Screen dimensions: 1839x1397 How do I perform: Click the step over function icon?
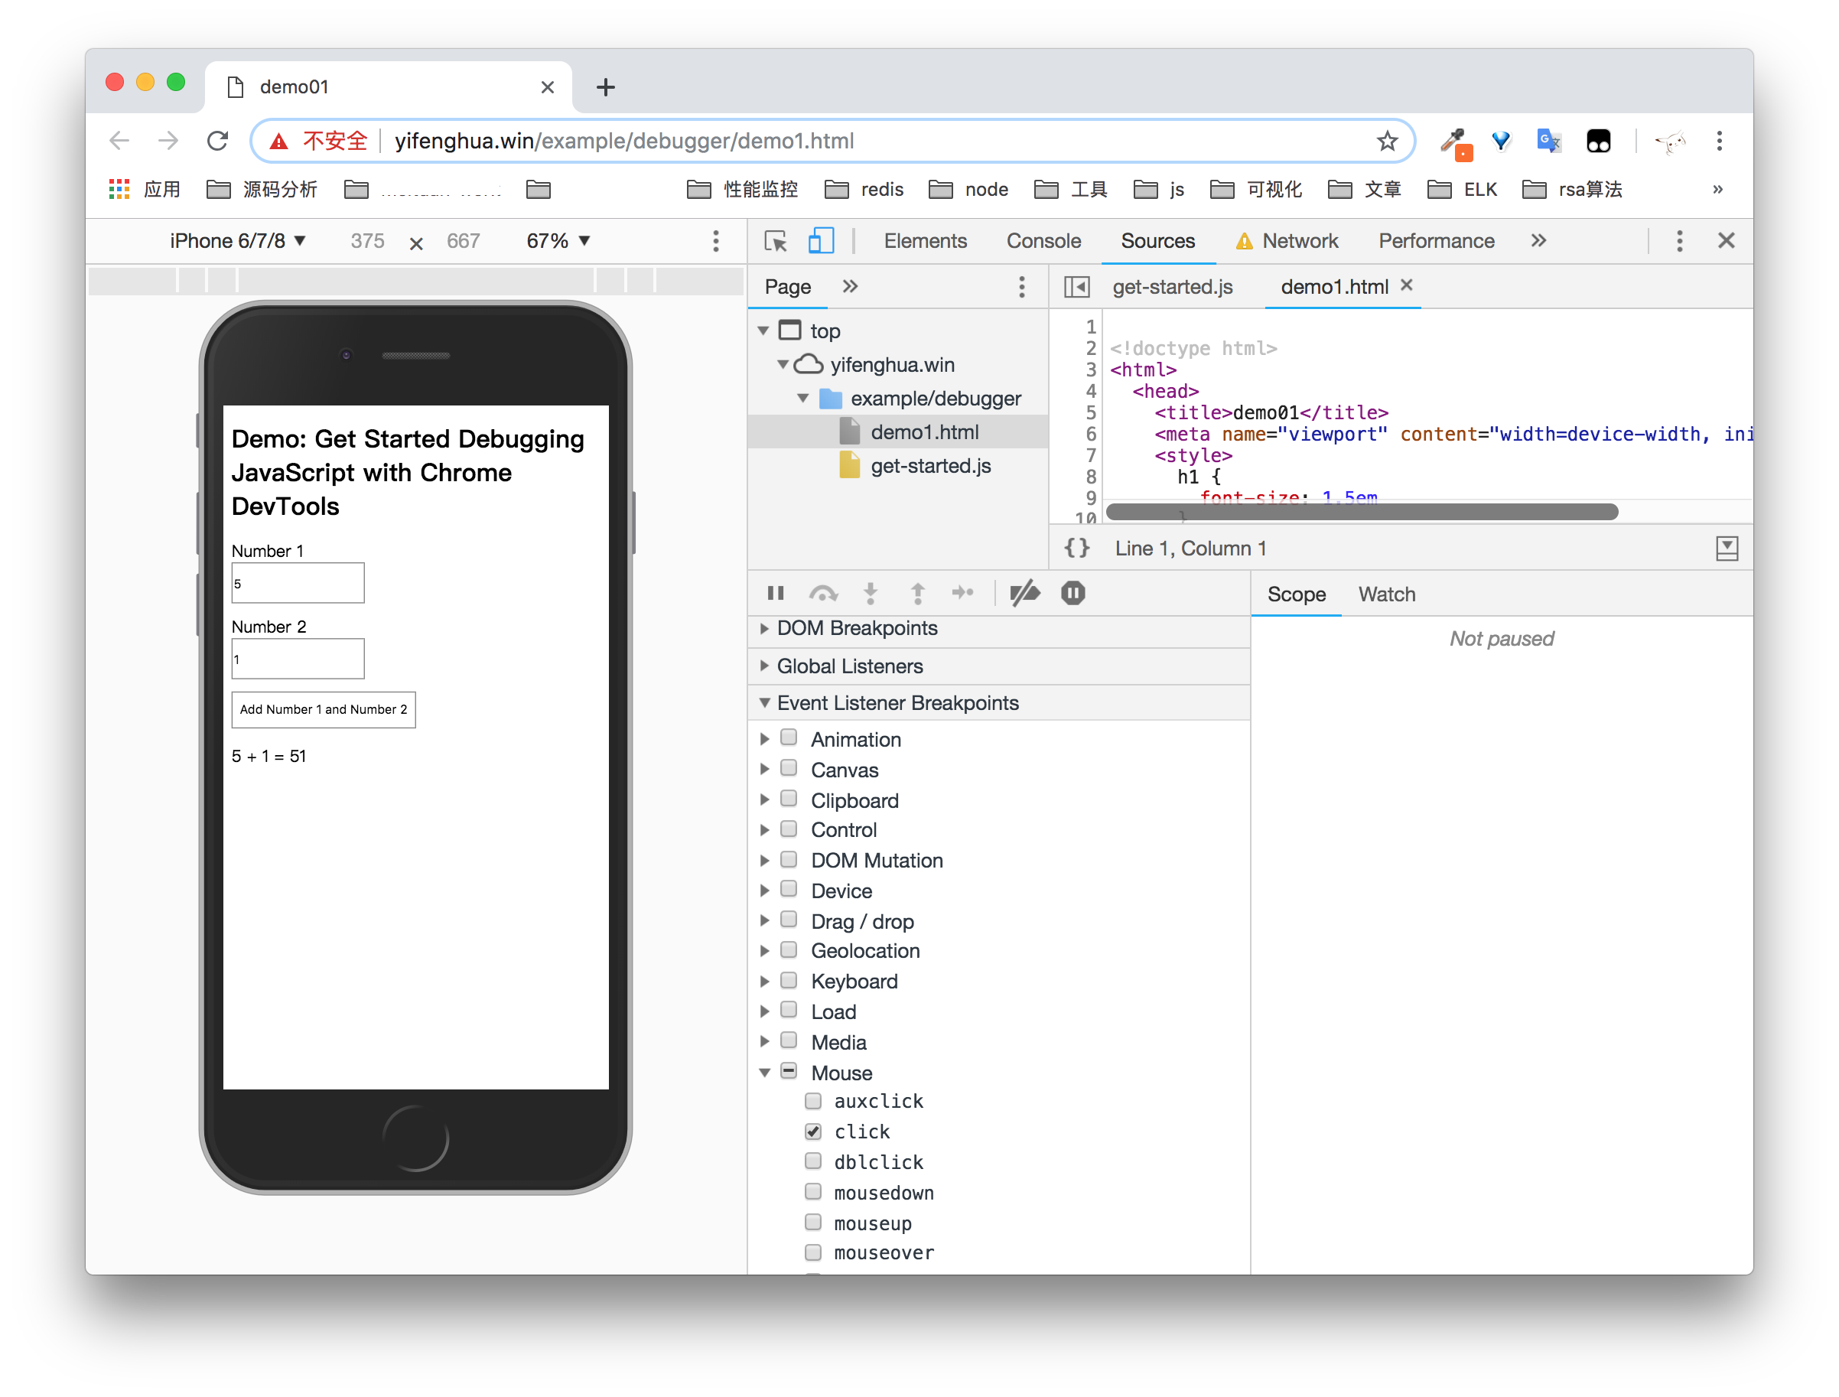tap(823, 593)
